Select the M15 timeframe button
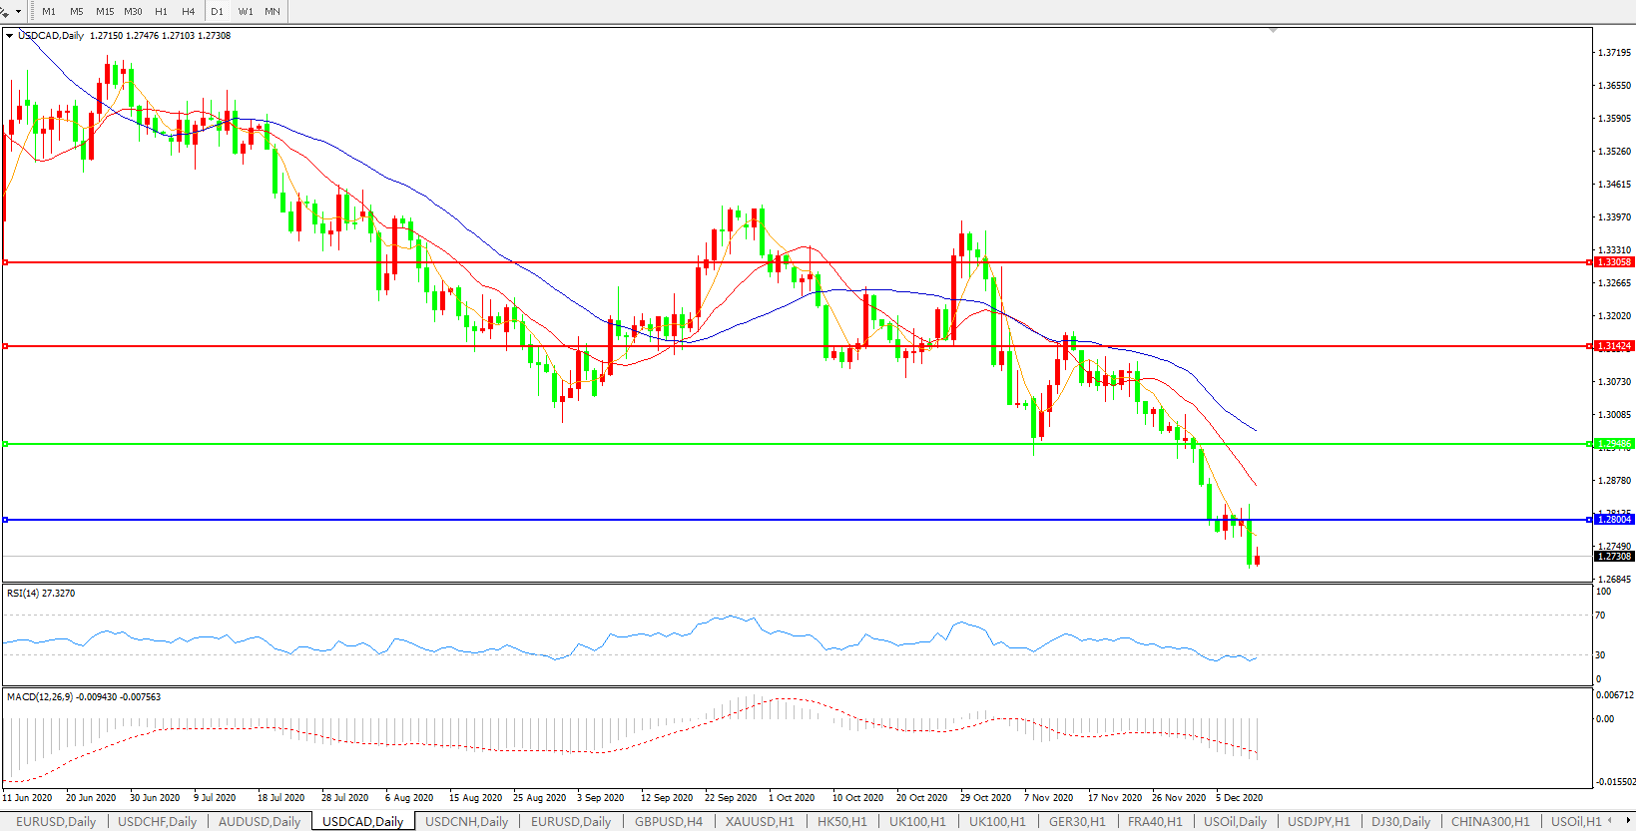 [105, 12]
